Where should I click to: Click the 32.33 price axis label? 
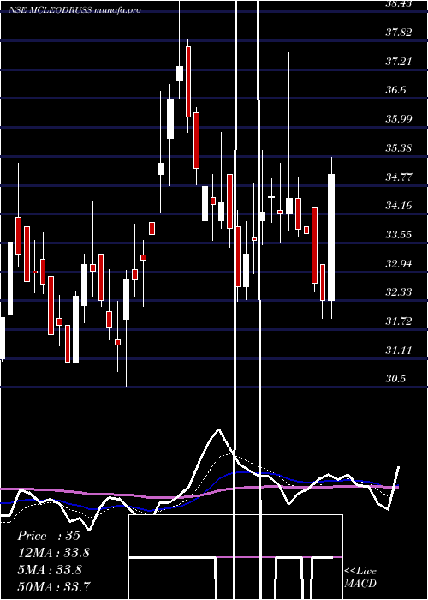(399, 292)
